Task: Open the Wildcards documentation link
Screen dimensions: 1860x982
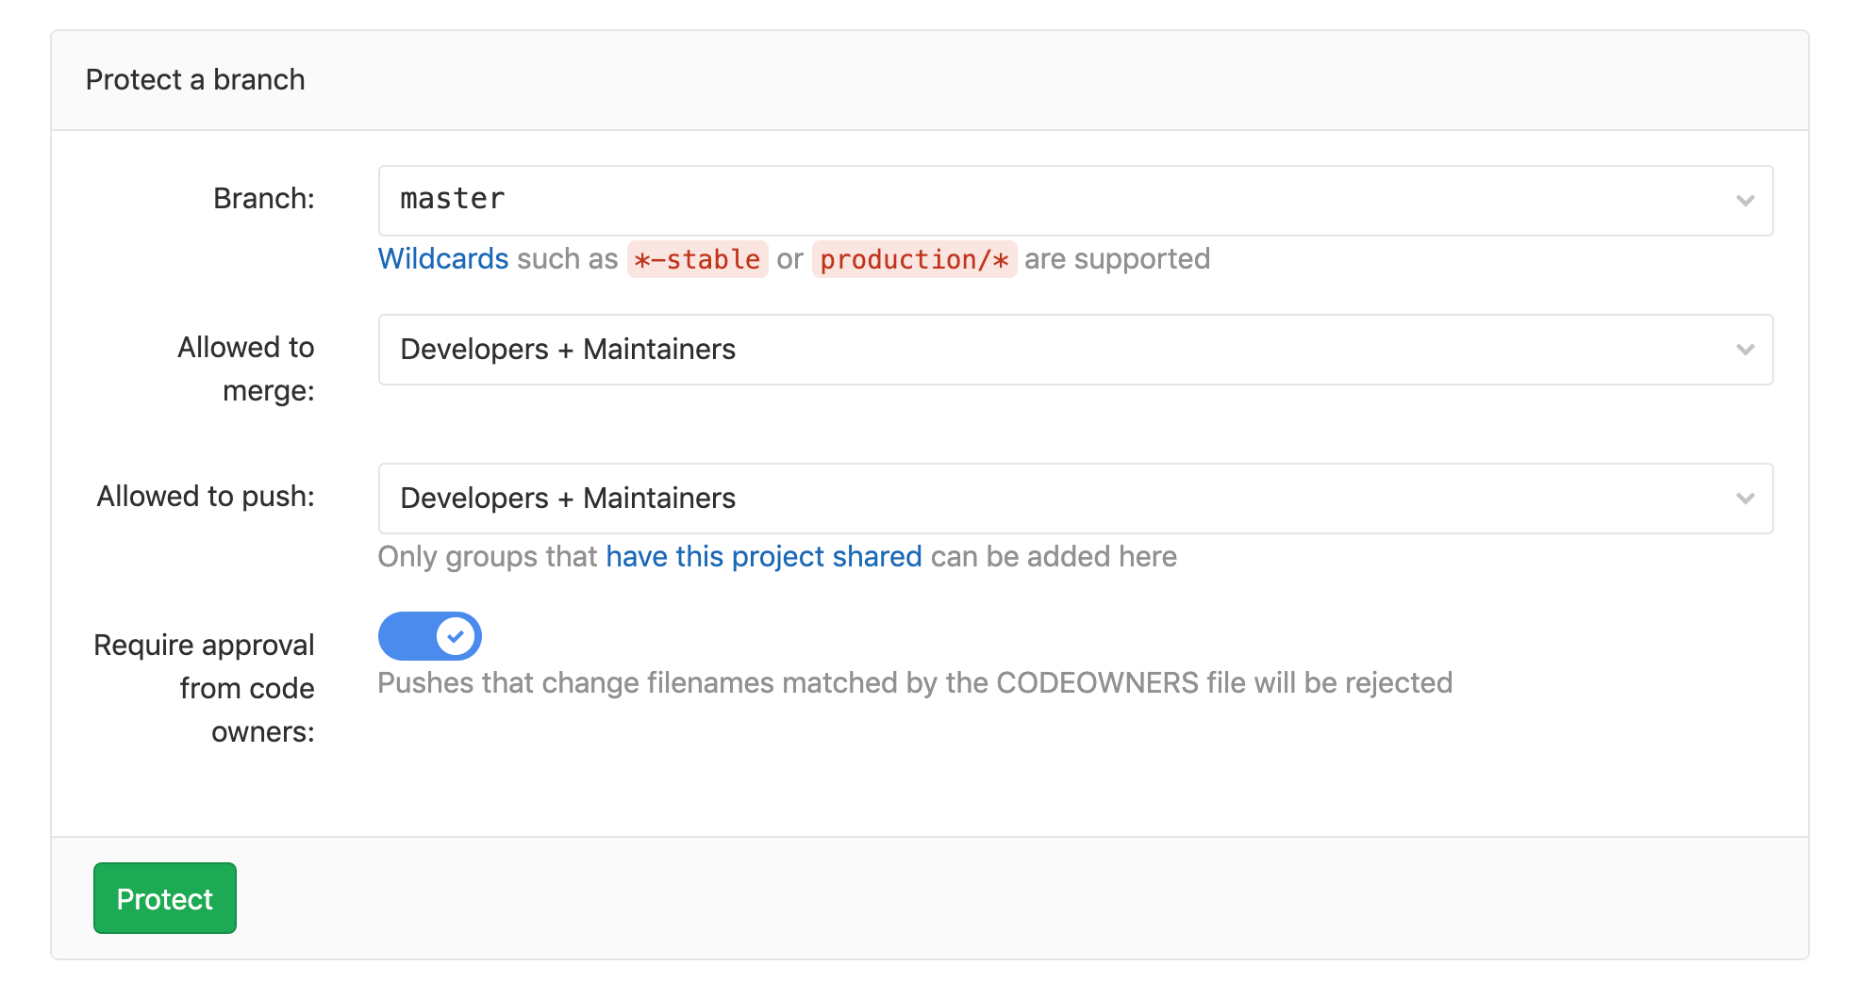Action: [x=442, y=258]
